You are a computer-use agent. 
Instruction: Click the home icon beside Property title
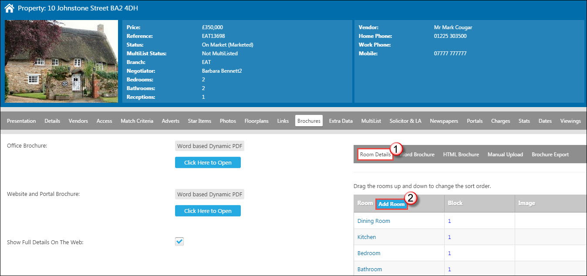coord(9,8)
